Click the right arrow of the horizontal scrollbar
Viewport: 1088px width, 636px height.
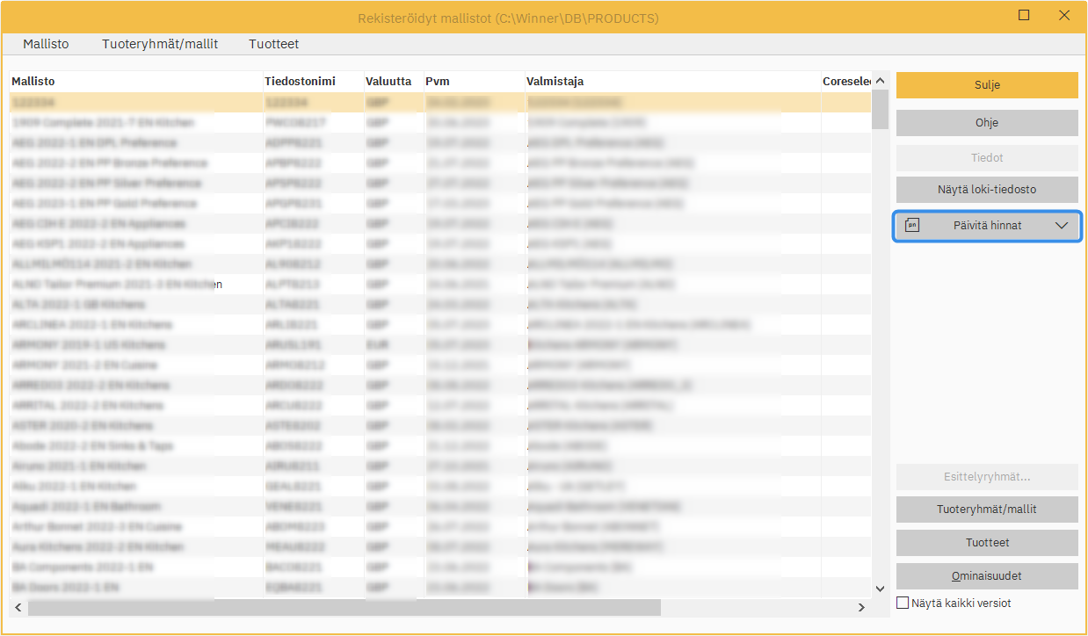862,607
